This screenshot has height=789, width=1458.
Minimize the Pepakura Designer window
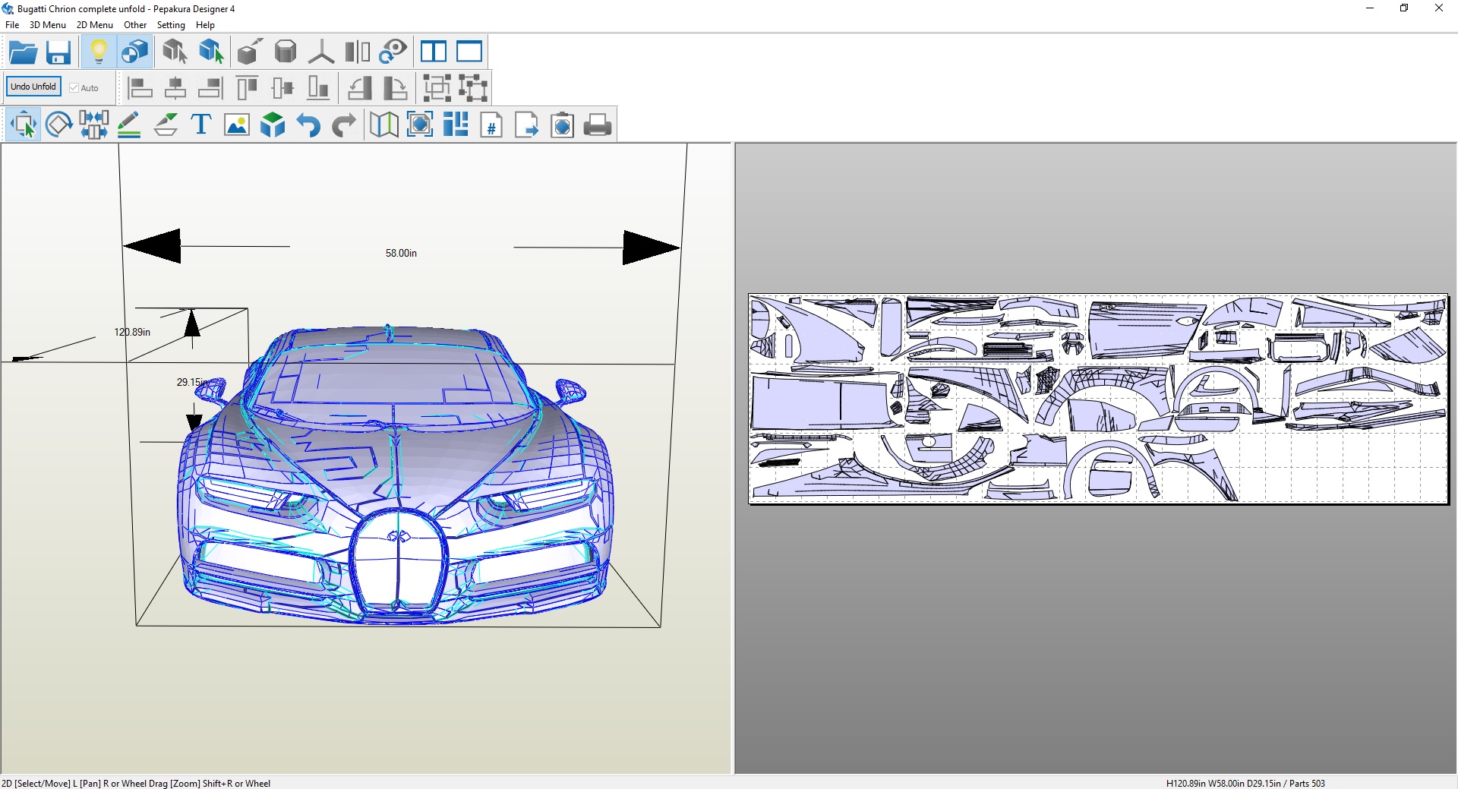pos(1370,8)
